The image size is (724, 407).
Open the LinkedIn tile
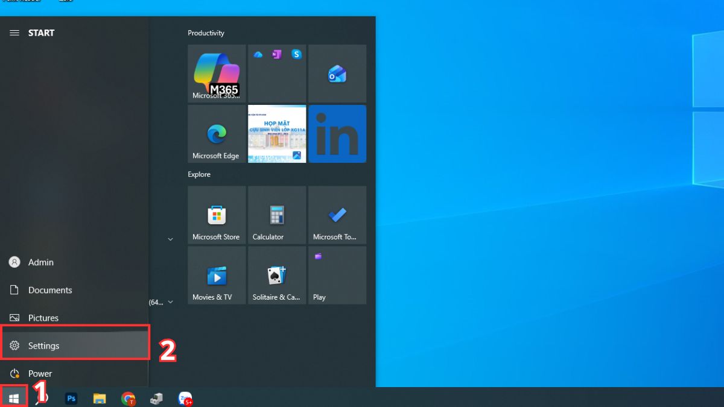pyautogui.click(x=337, y=134)
